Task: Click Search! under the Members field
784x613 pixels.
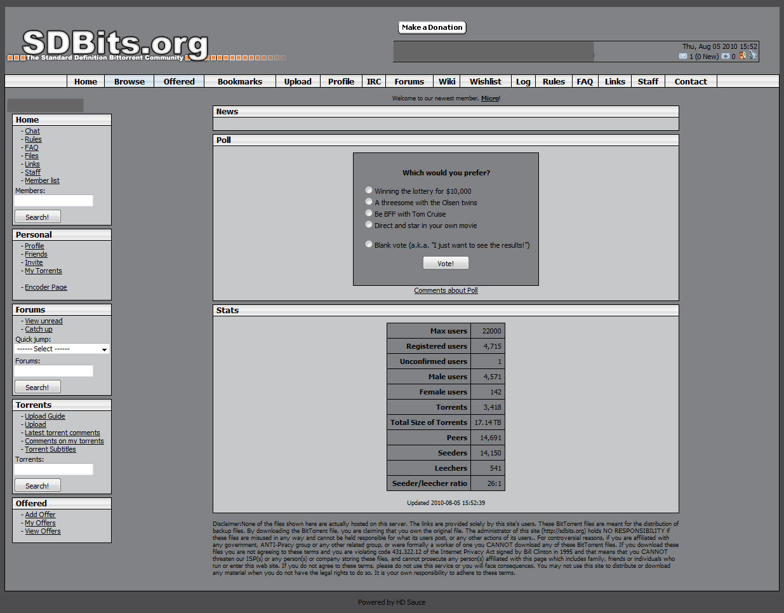Action: pyautogui.click(x=37, y=217)
